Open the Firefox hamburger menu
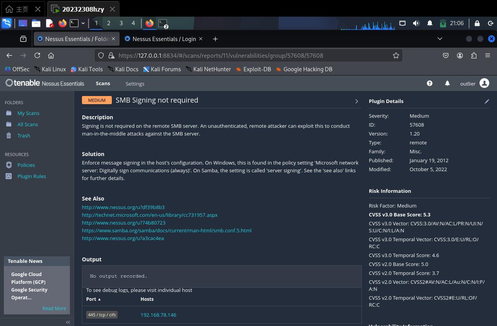The height and width of the screenshot is (326, 497). [x=488, y=55]
